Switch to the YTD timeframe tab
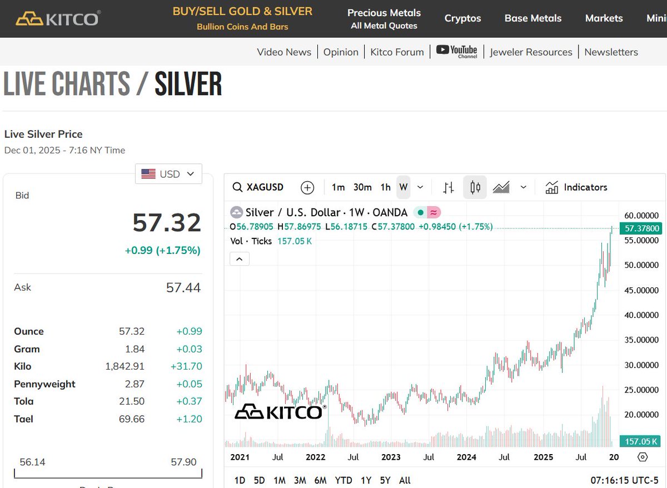 pos(343,480)
